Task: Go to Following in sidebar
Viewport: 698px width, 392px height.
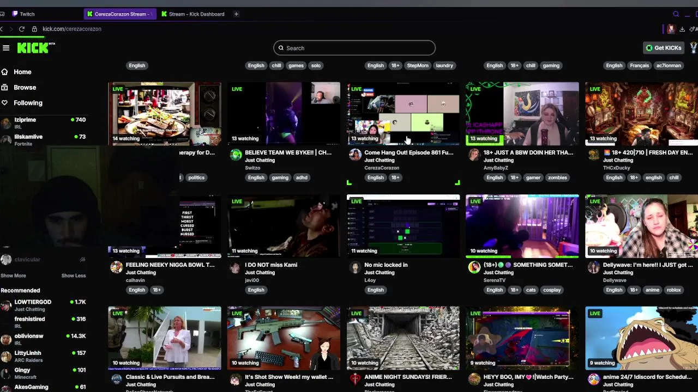Action: pyautogui.click(x=28, y=102)
